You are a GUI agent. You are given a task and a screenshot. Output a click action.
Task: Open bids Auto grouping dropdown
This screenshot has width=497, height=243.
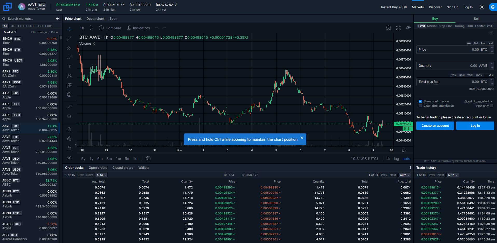click(x=101, y=175)
